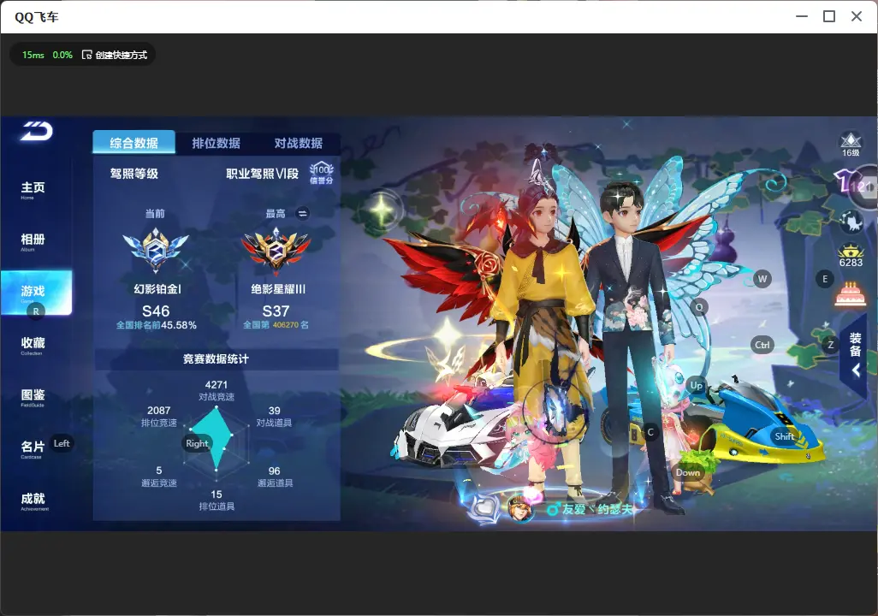Image resolution: width=878 pixels, height=616 pixels.
Task: Click the 职业驾照VI段 license label
Action: [x=262, y=174]
